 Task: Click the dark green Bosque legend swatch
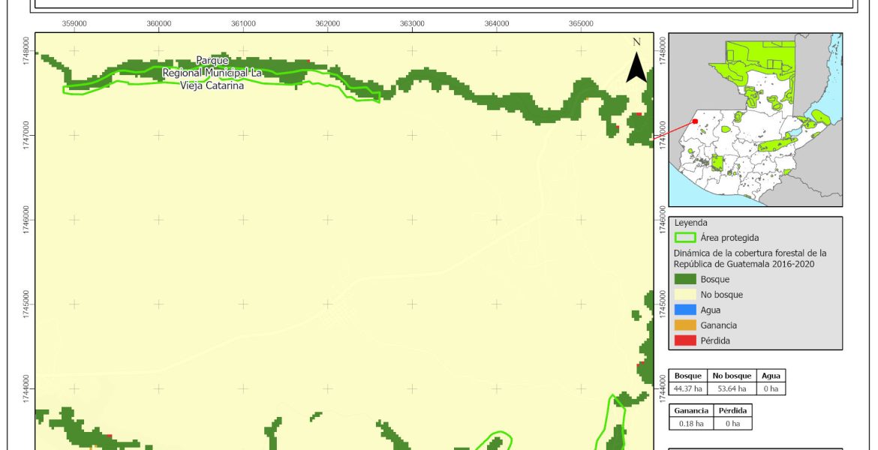tap(685, 280)
